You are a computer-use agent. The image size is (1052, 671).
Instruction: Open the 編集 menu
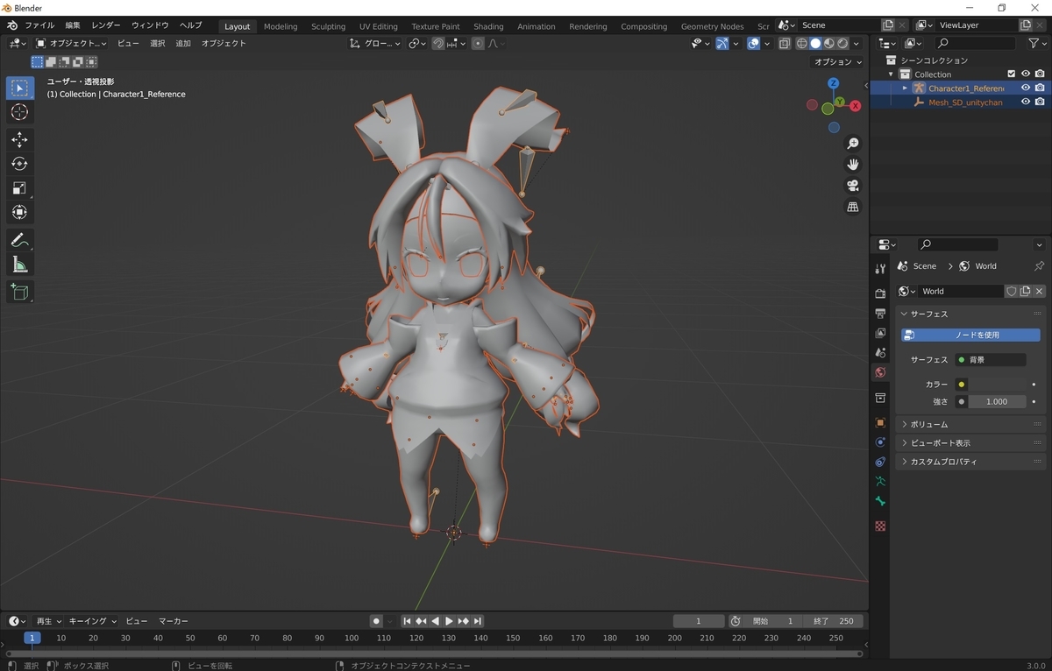[73, 25]
